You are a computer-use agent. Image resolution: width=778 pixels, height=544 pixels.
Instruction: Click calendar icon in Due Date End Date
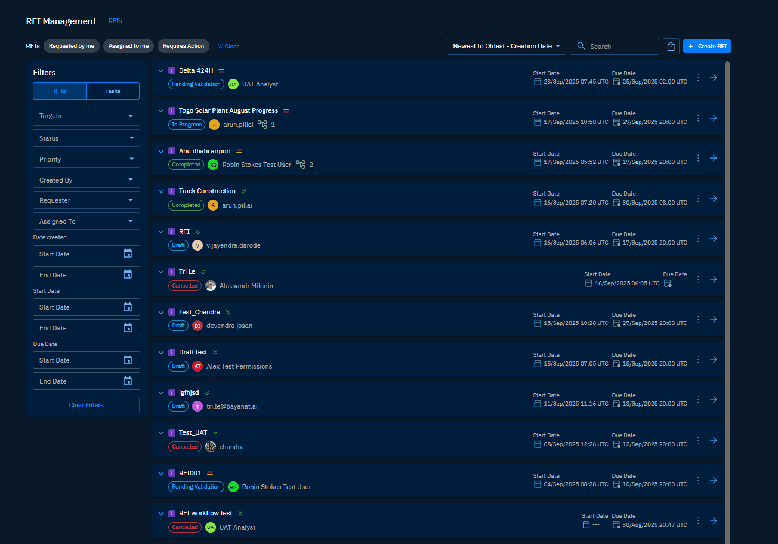[127, 381]
